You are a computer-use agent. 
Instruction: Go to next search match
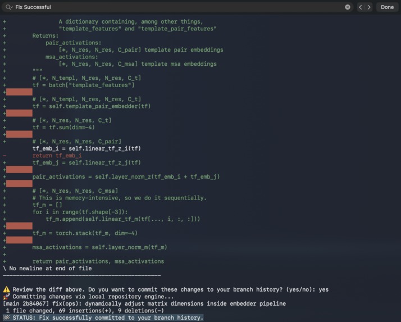[369, 7]
